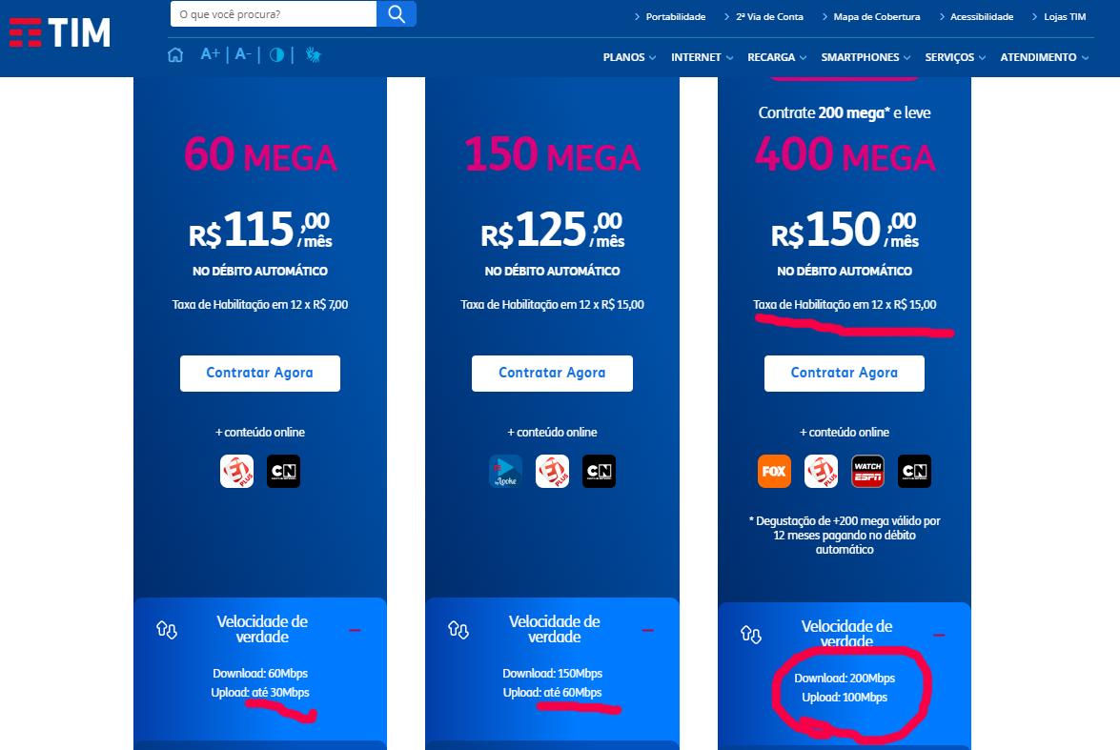Collapse Velocidade de verdade in 150 Mega plan
This screenshot has height=750, width=1120.
coord(648,630)
